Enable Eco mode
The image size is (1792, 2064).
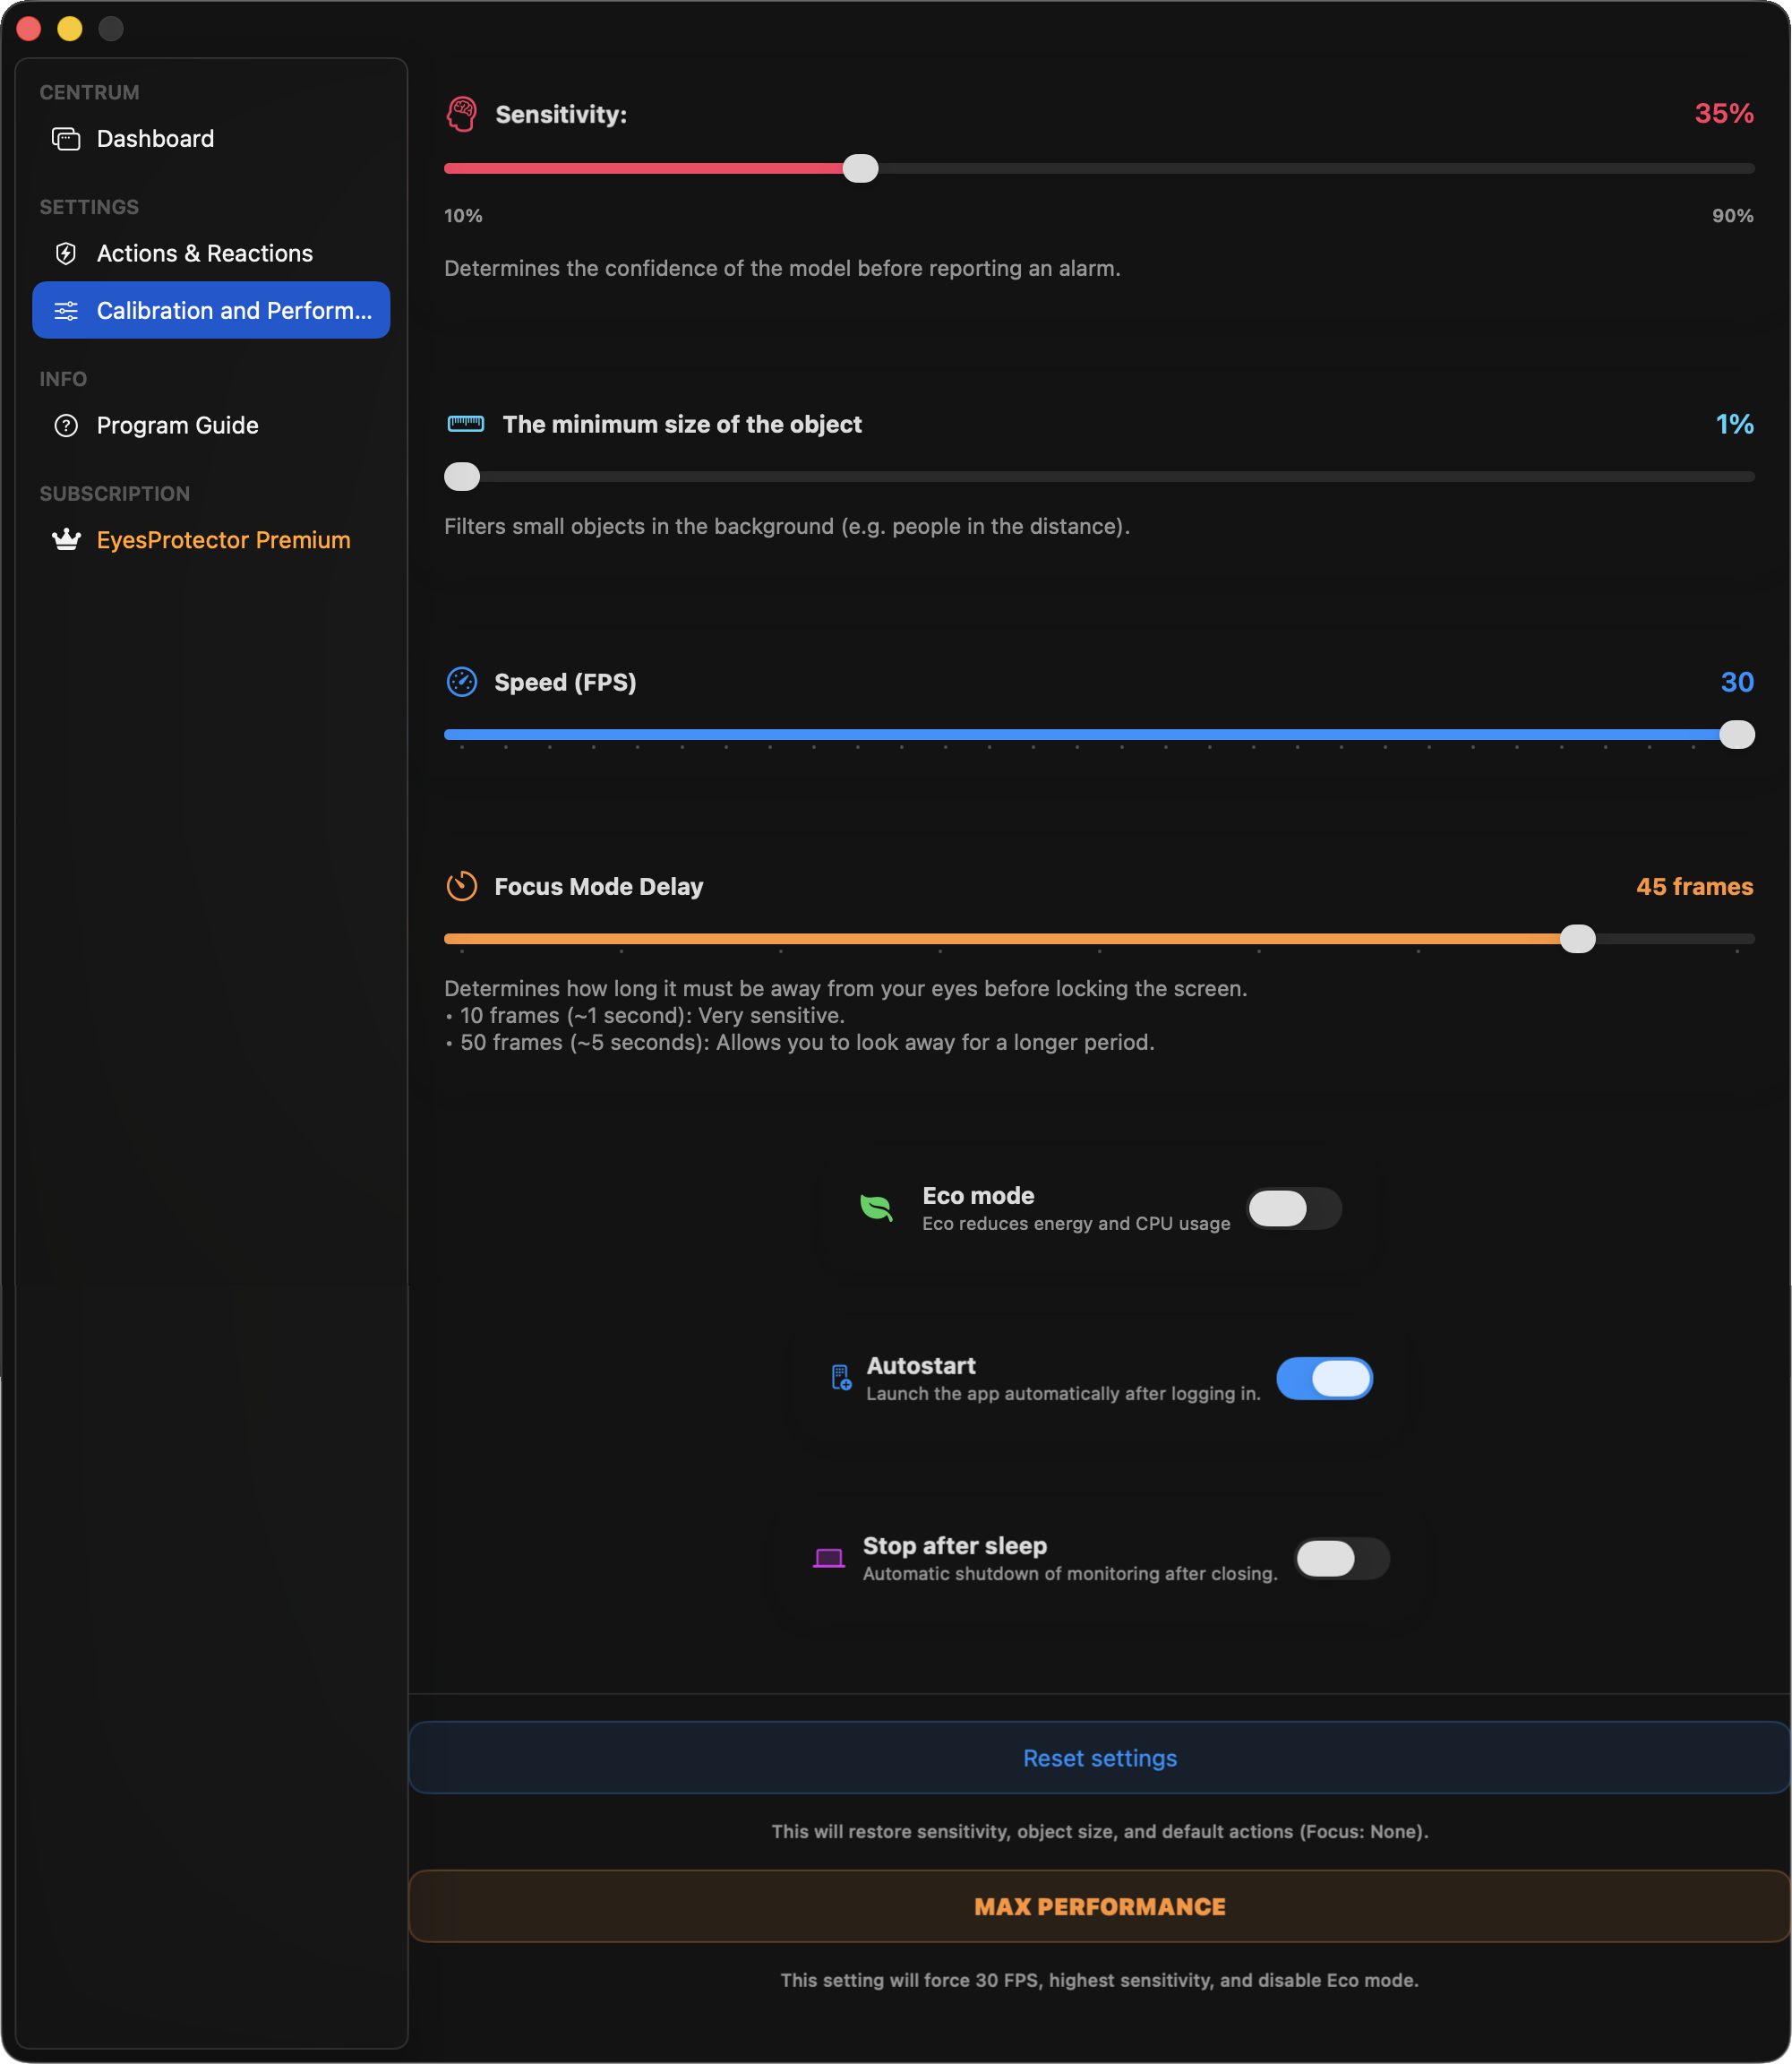(x=1294, y=1208)
